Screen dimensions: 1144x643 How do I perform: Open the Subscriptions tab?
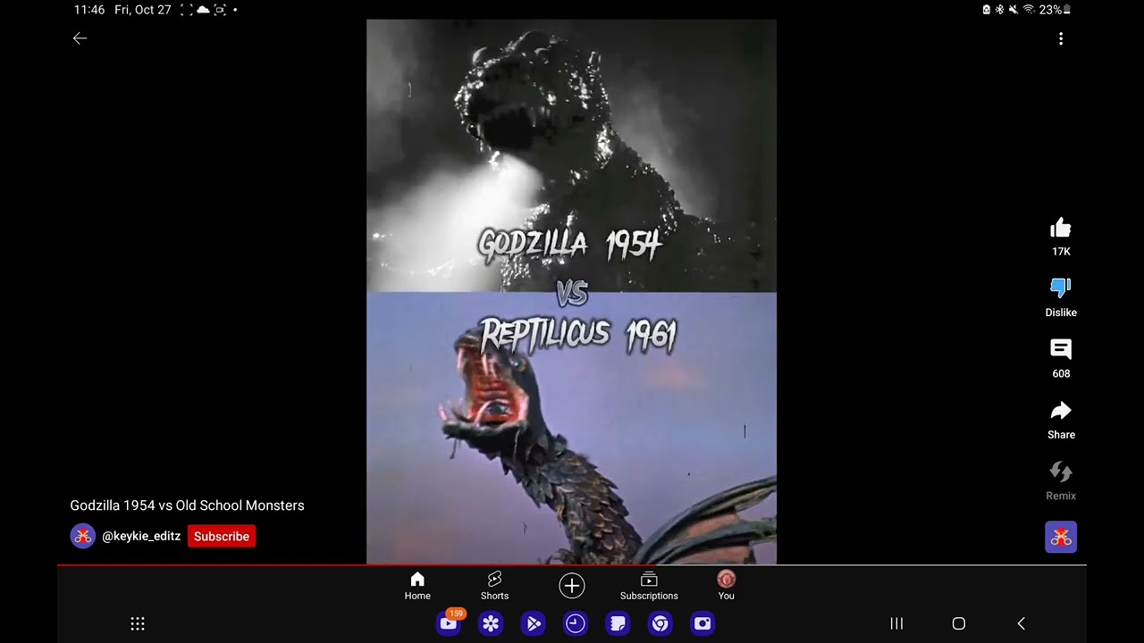(649, 587)
